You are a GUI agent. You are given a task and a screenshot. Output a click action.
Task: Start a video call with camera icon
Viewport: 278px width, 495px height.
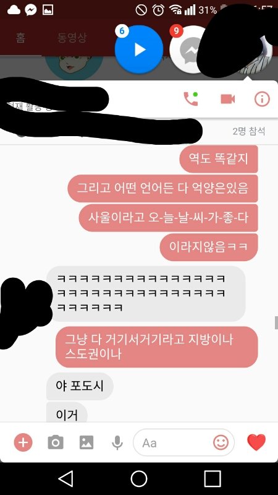click(x=227, y=99)
